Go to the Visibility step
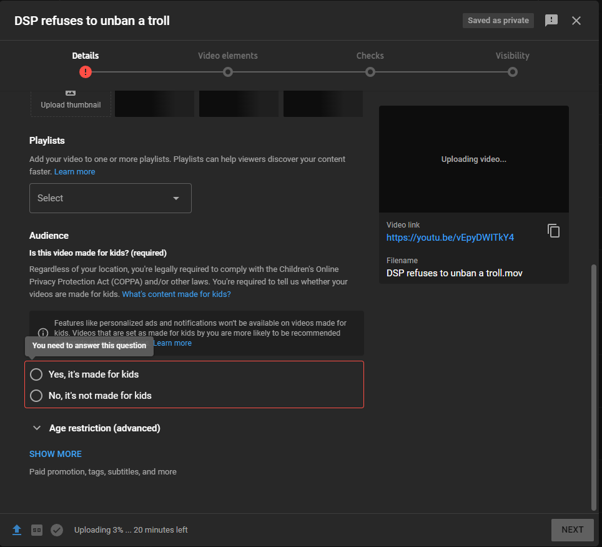The height and width of the screenshot is (547, 602). [x=512, y=56]
